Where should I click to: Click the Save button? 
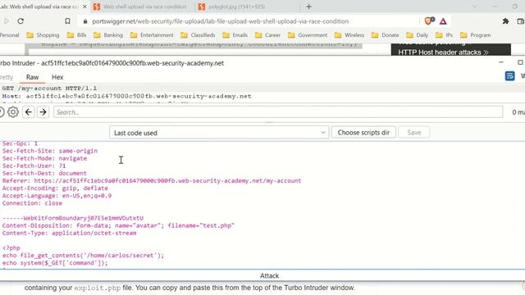click(414, 133)
